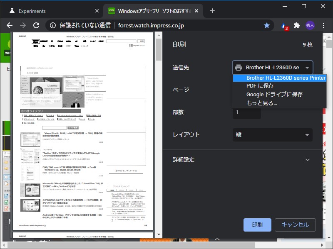This screenshot has height=249, width=333.
Task: Click the flask favicon on the Experiments tab
Action: pos(11,11)
